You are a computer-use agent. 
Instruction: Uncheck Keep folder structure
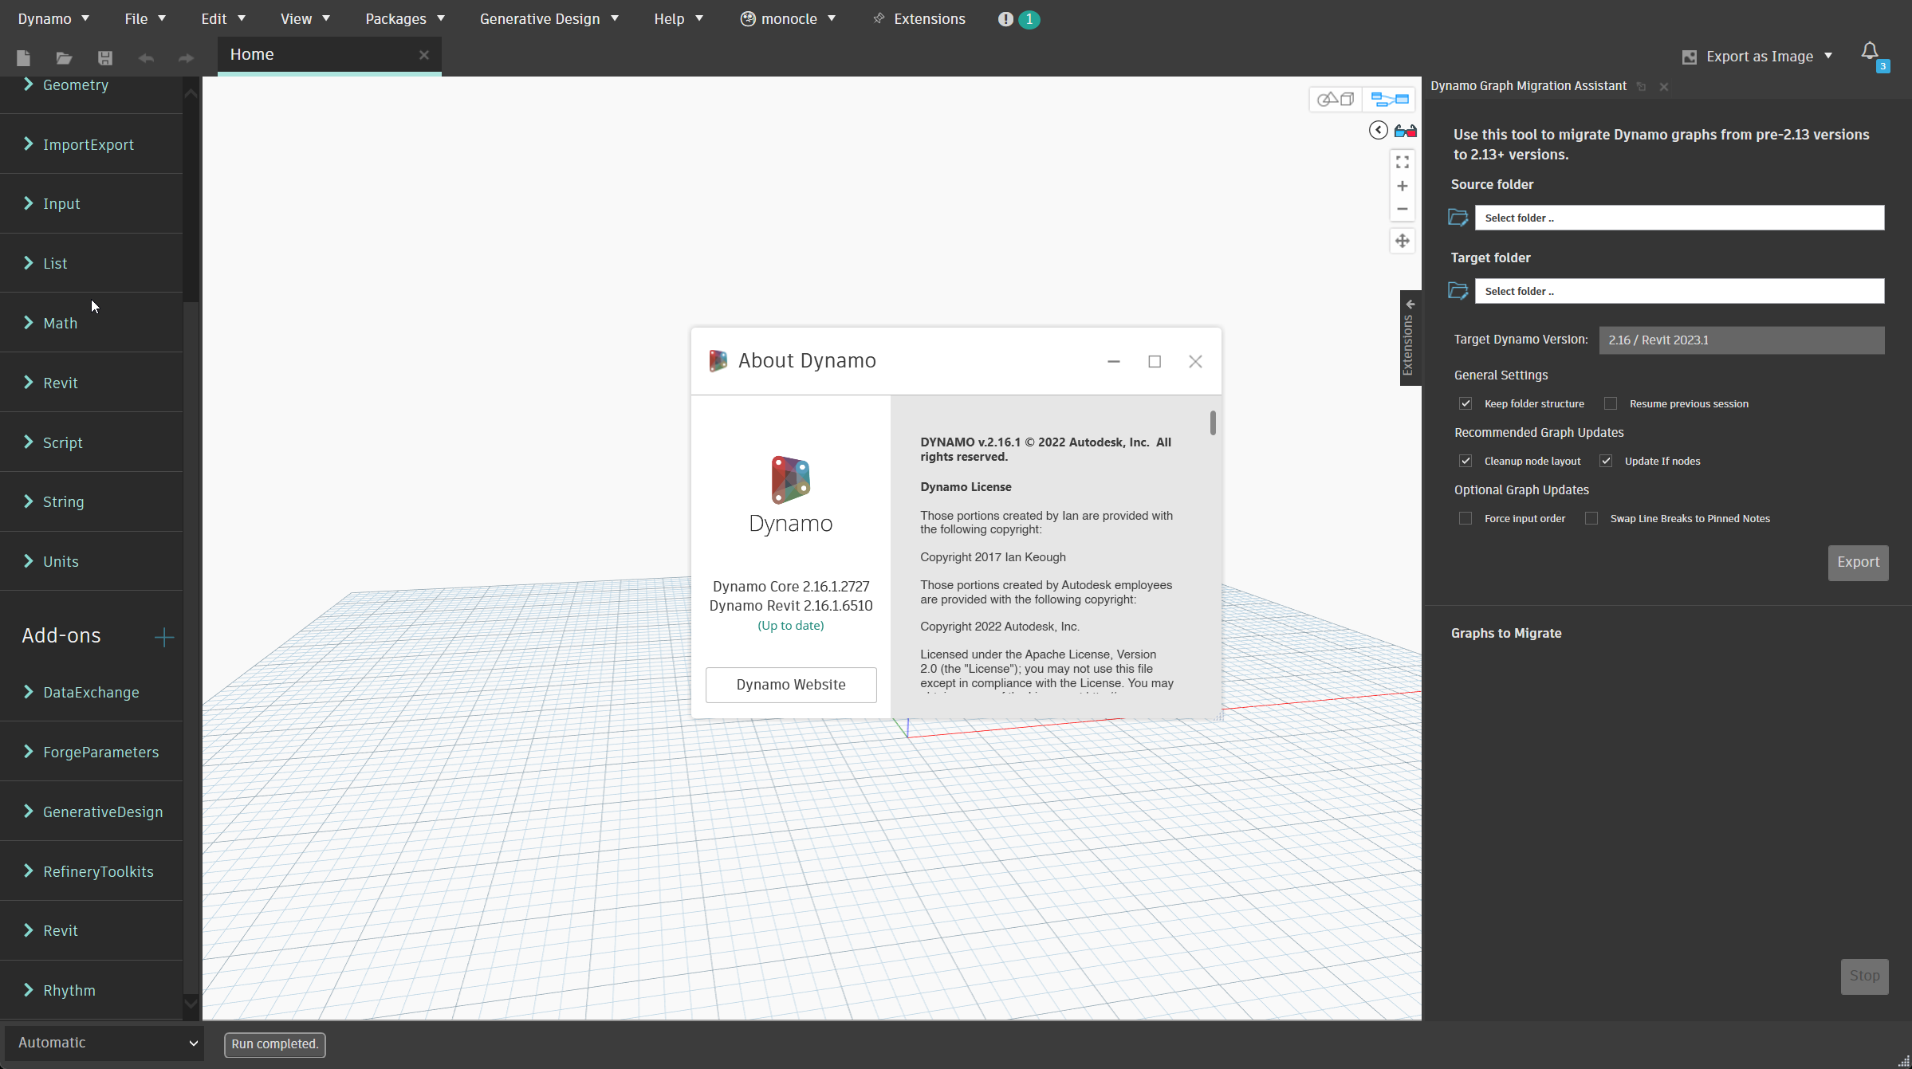coord(1465,403)
